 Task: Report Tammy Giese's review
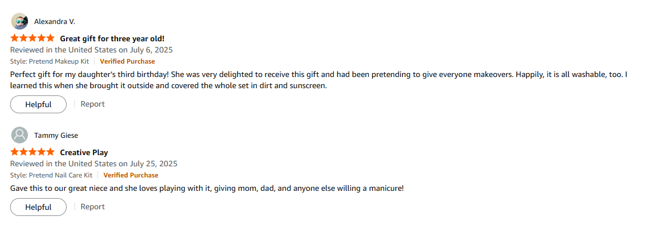click(x=92, y=206)
